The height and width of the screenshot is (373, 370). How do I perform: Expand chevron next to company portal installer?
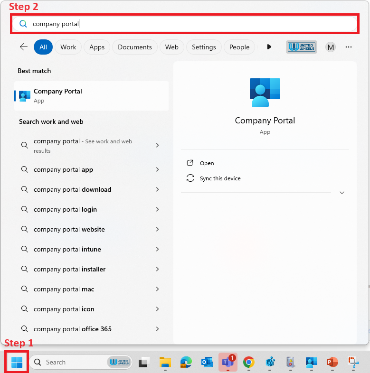click(x=157, y=269)
